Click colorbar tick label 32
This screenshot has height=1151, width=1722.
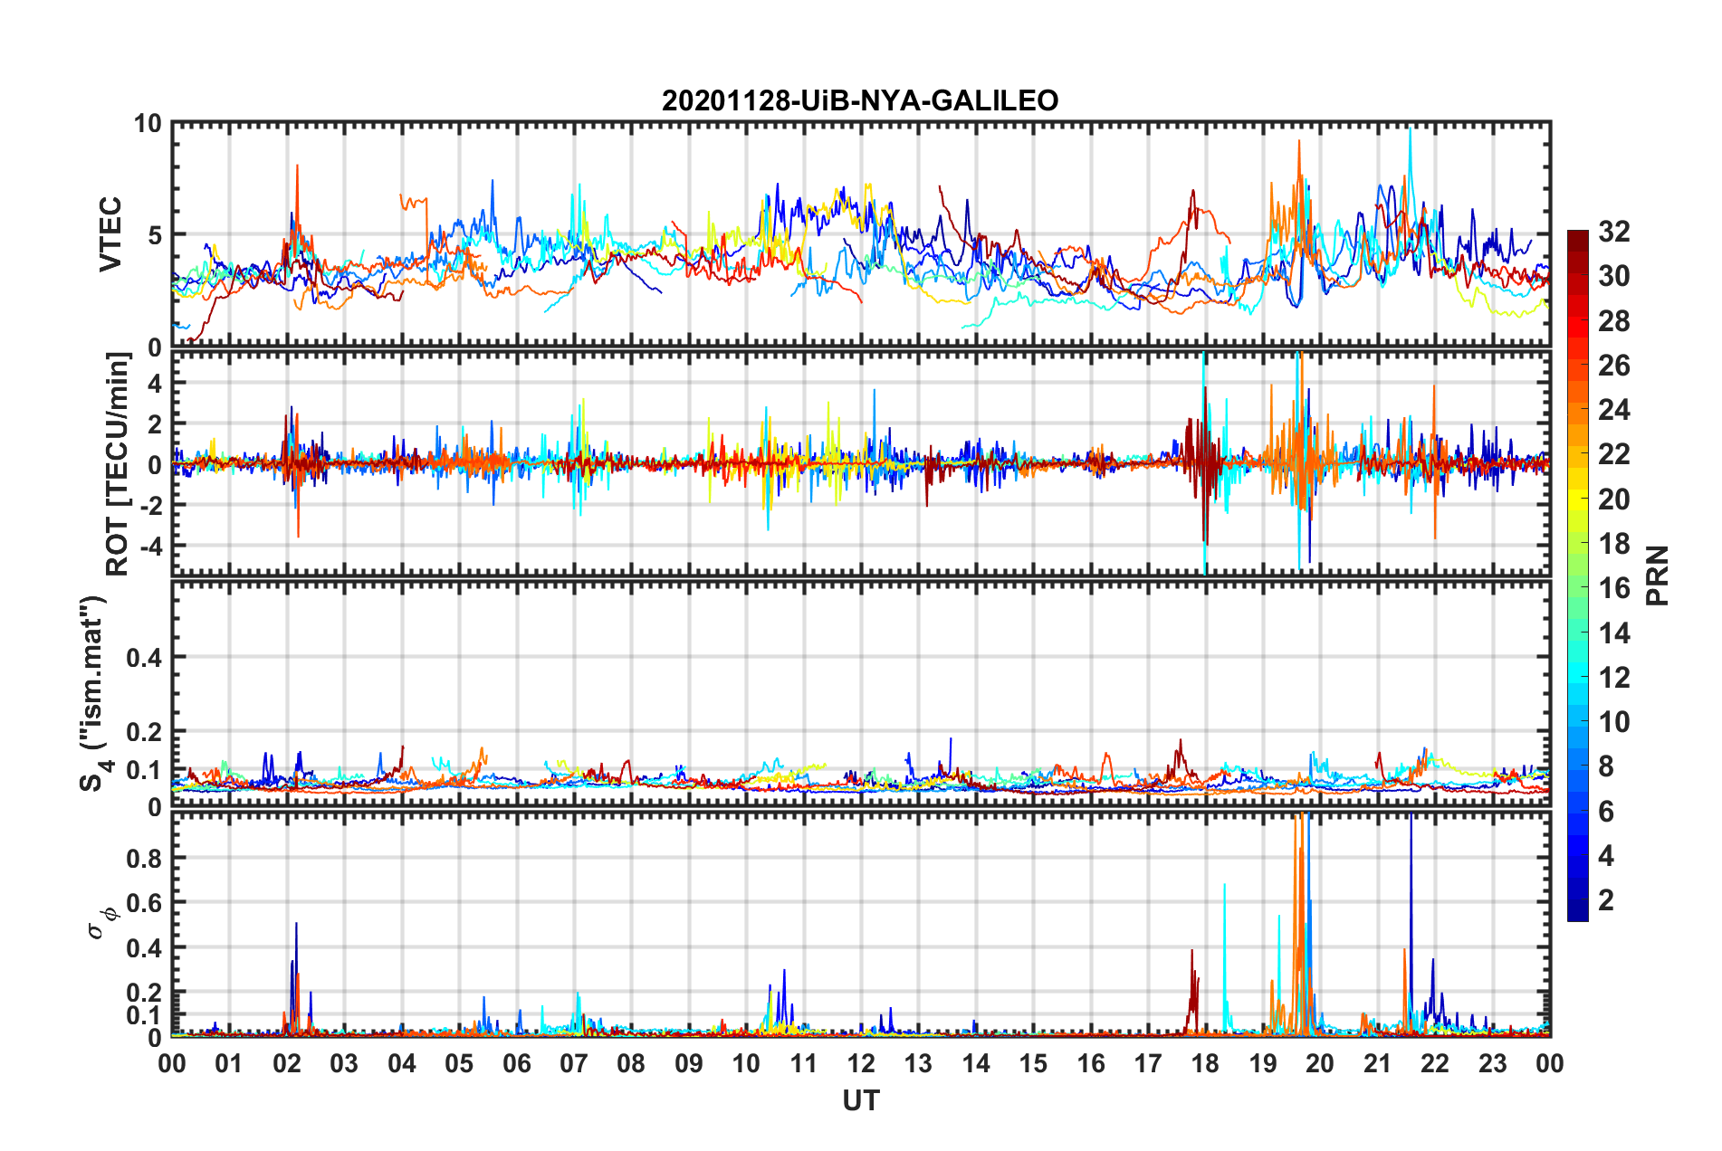pos(1613,232)
